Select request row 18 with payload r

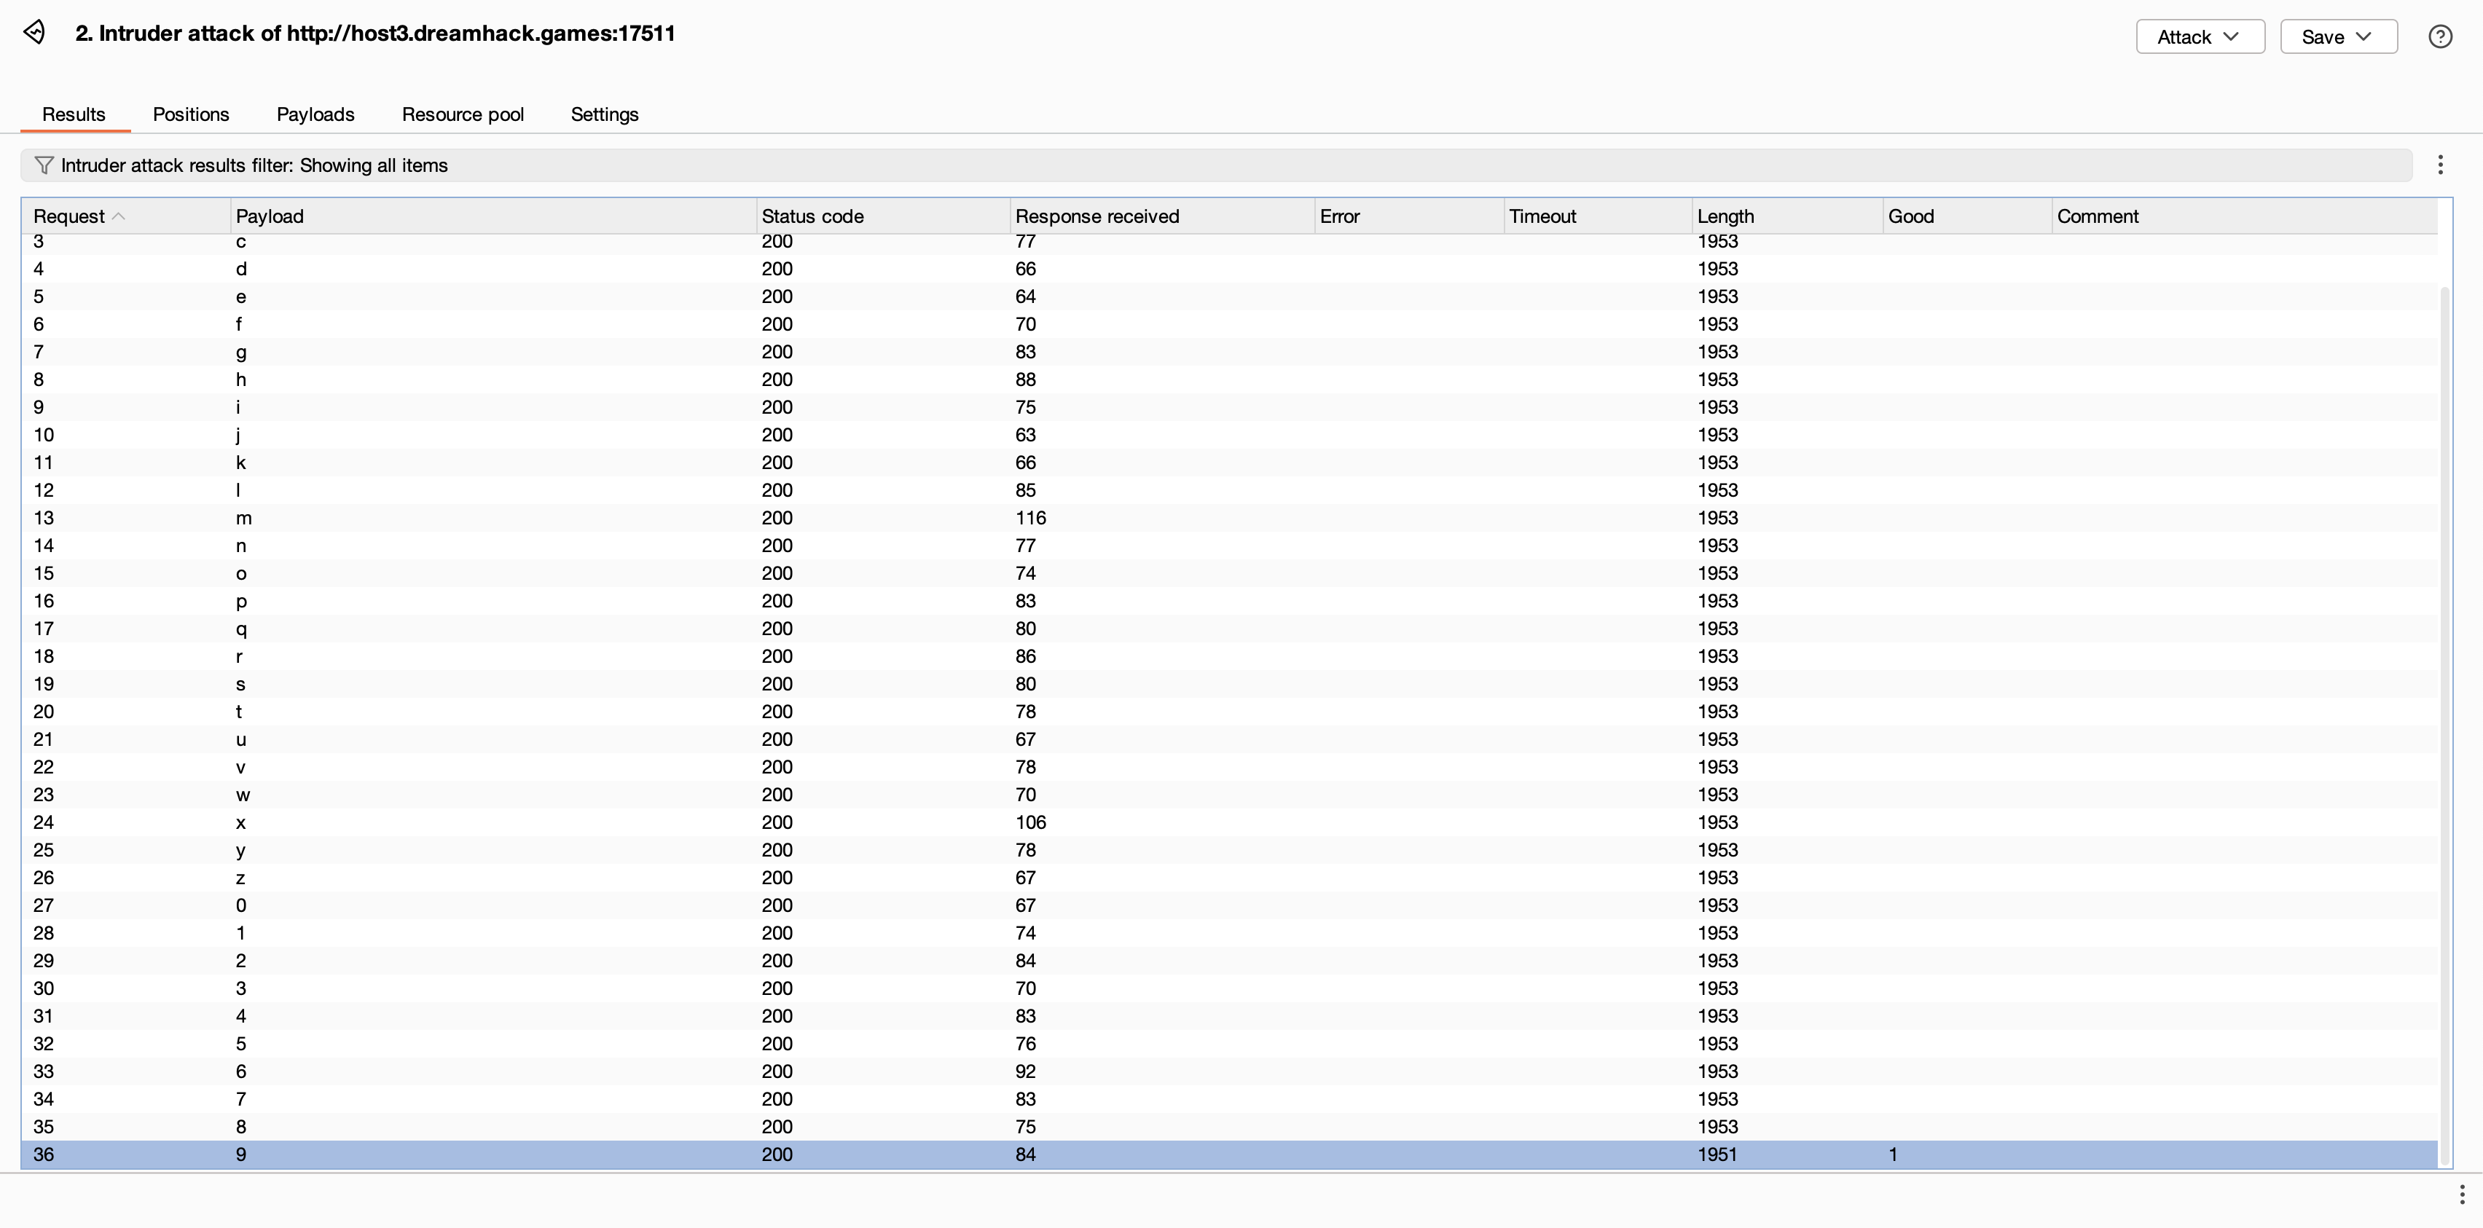click(1230, 656)
